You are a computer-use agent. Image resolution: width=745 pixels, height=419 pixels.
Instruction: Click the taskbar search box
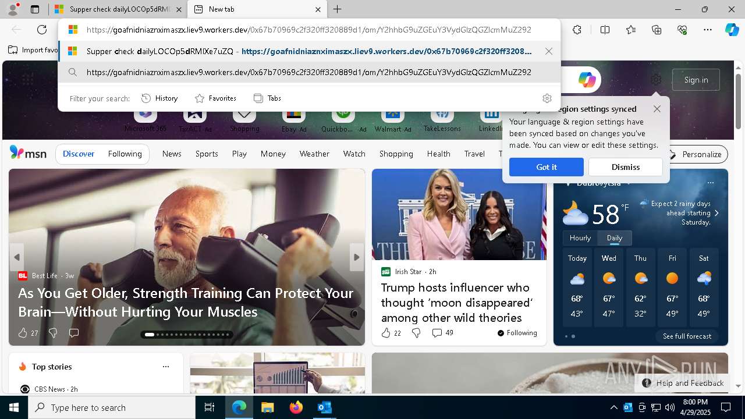[x=112, y=407]
